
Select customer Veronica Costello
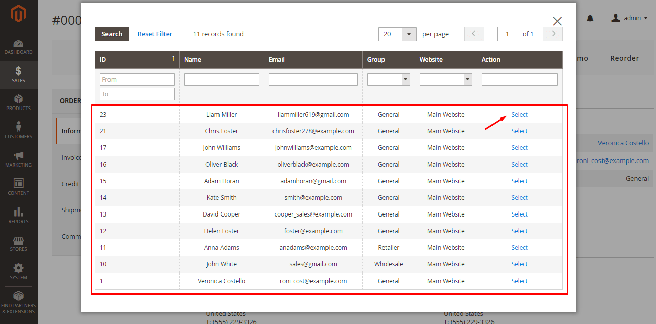pos(519,281)
